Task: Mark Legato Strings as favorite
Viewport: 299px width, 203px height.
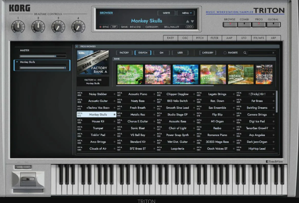Action: [234, 94]
